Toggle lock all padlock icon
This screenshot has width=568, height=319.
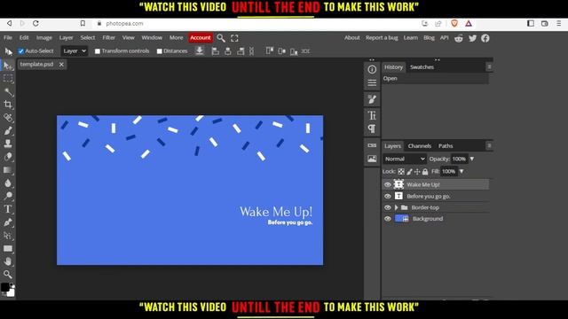point(425,171)
